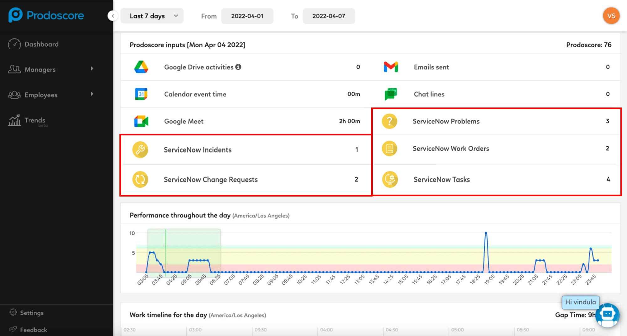Click the Prodoscore: 76 score text
The image size is (627, 336).
589,45
